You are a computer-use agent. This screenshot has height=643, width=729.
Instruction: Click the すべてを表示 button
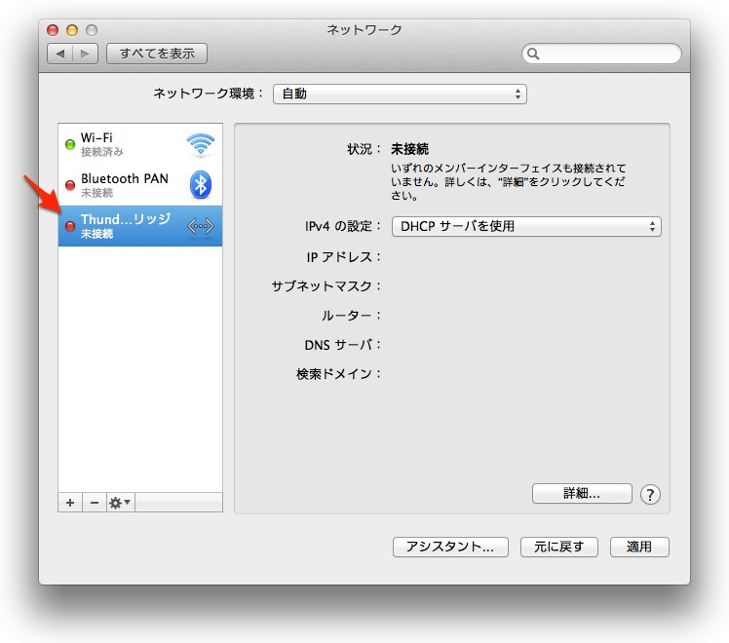(157, 54)
